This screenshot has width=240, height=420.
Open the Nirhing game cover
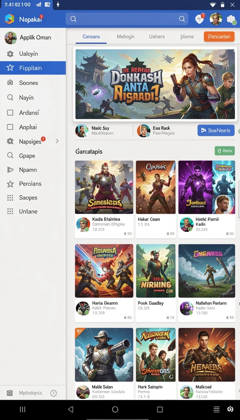156,271
